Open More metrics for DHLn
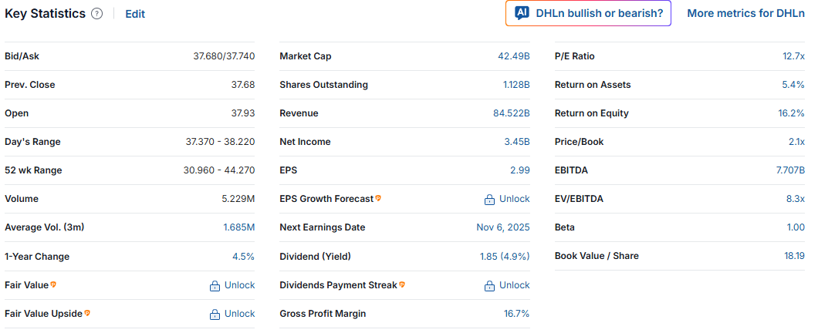Image resolution: width=818 pixels, height=333 pixels. click(745, 13)
